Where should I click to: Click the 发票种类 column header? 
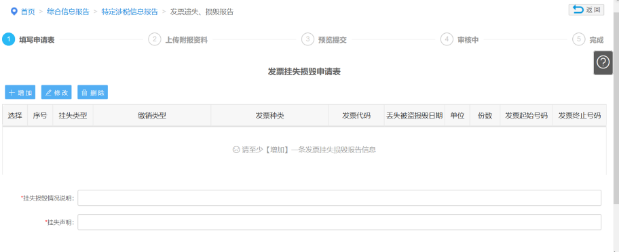click(x=269, y=115)
